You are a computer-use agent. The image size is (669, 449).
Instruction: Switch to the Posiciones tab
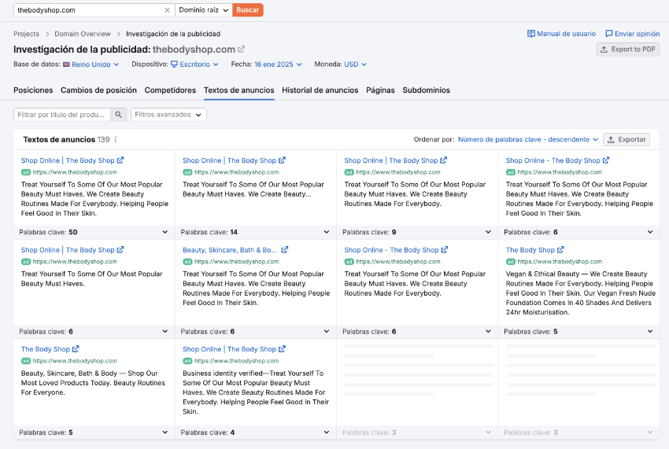point(33,90)
